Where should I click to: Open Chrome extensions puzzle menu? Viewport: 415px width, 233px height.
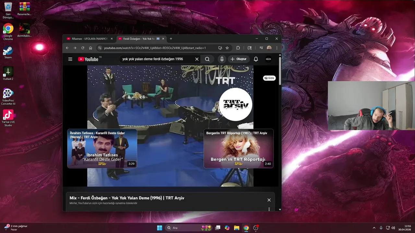(238, 48)
